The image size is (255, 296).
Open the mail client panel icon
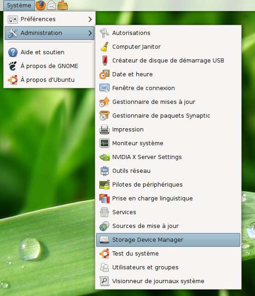click(x=51, y=6)
